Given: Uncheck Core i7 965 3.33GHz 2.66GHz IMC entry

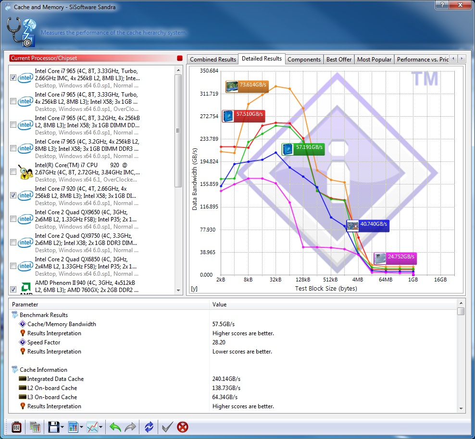Looking at the screenshot, I should 13,78.
